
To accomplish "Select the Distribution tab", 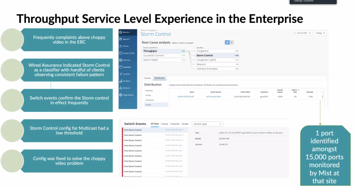I will pyautogui.click(x=159, y=78).
